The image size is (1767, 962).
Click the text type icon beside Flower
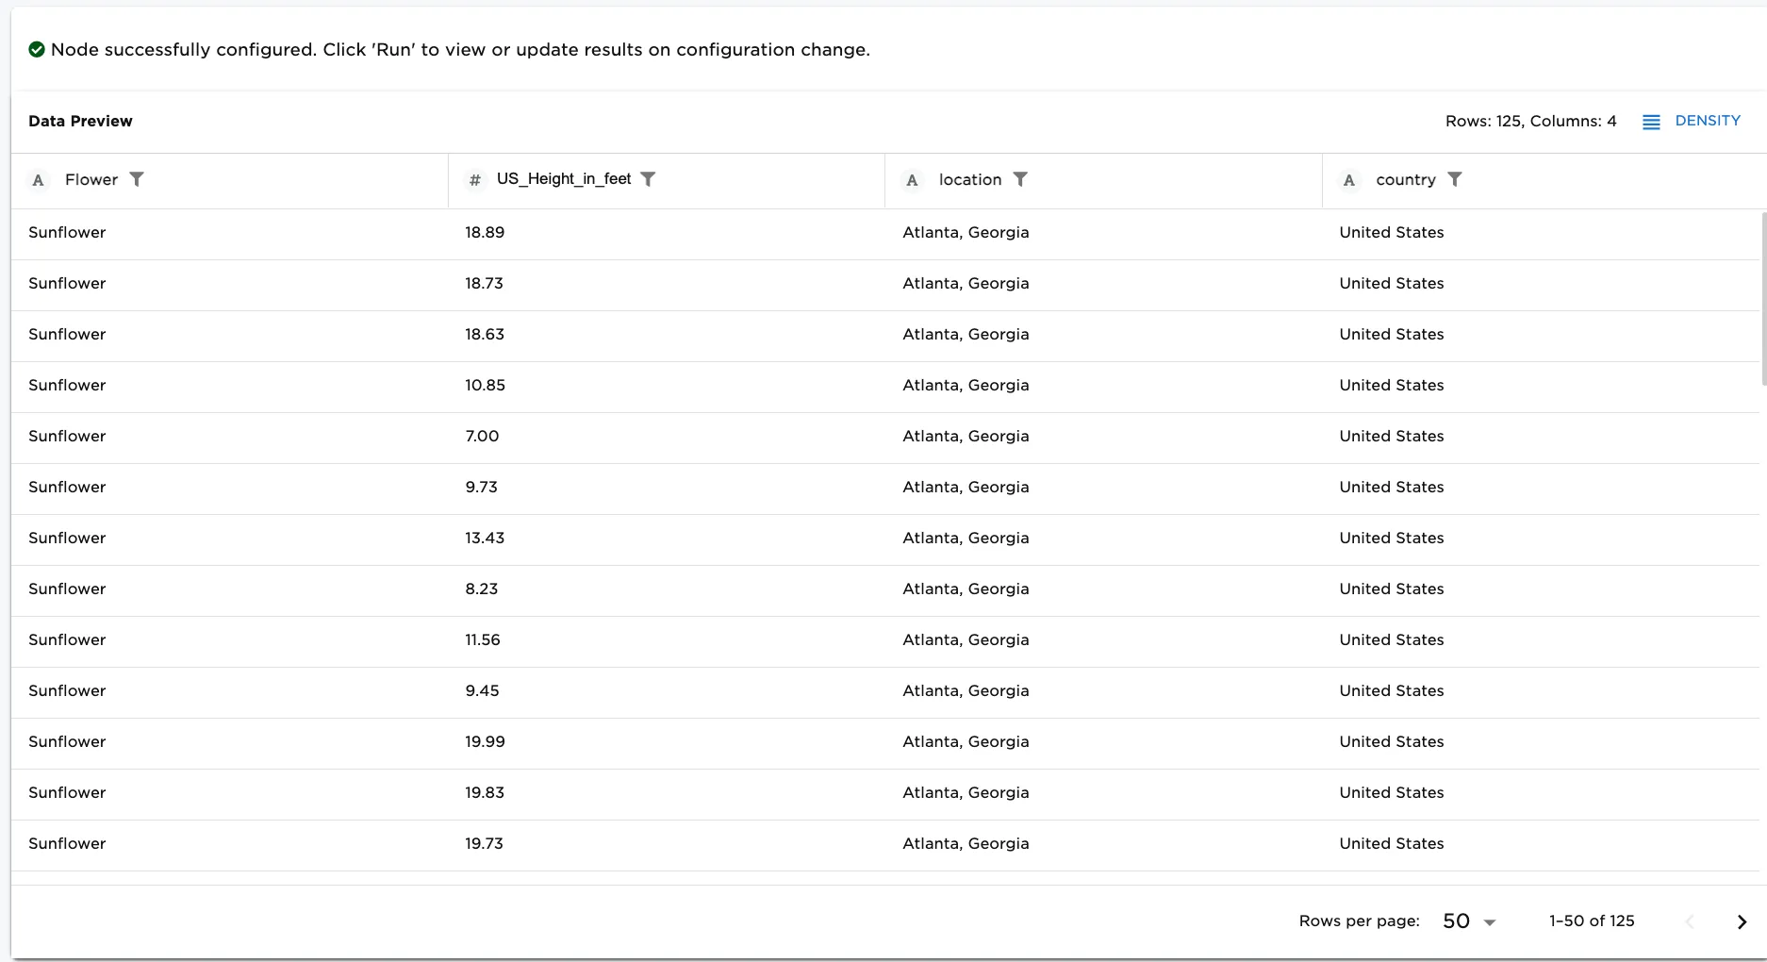tap(38, 180)
